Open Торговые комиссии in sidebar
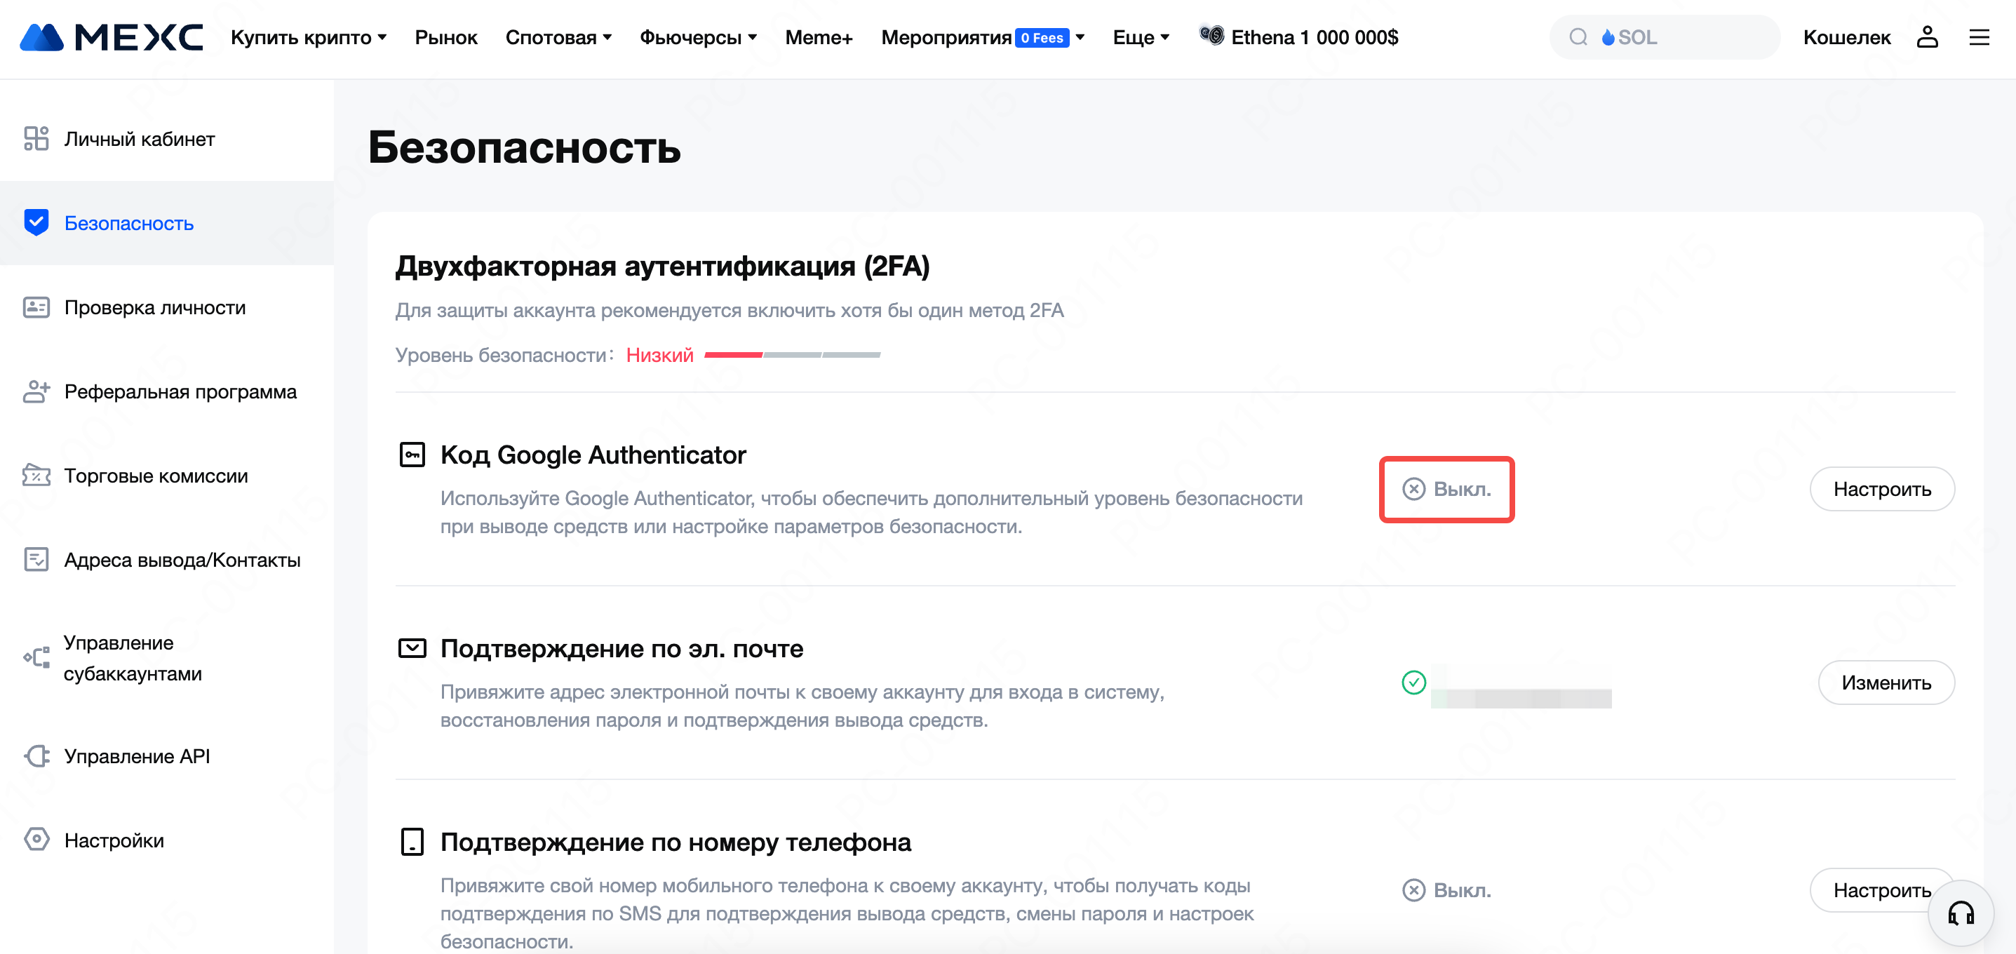Viewport: 2016px width, 954px height. point(167,476)
